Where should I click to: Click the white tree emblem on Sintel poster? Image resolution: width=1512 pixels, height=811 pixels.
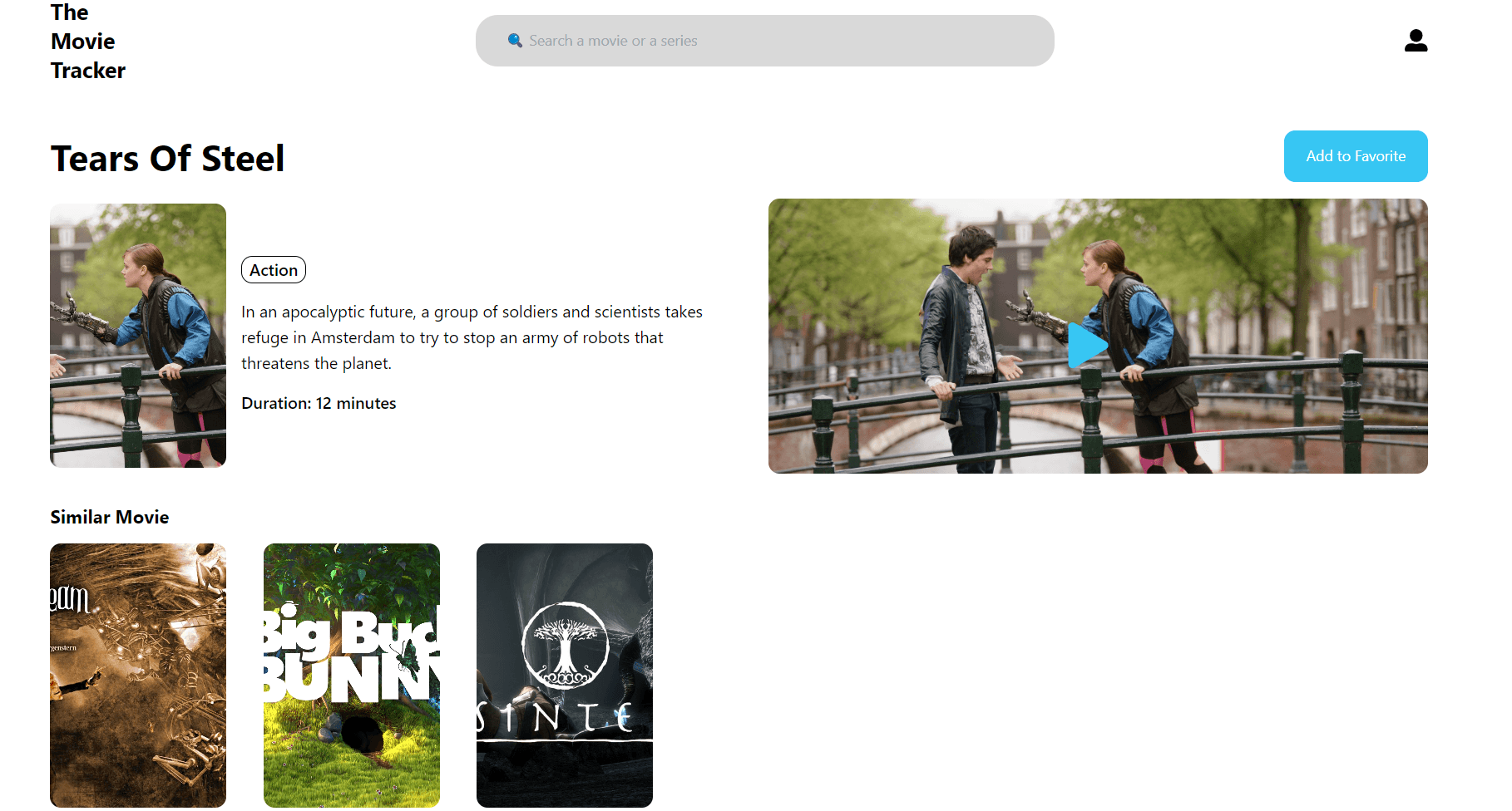565,646
